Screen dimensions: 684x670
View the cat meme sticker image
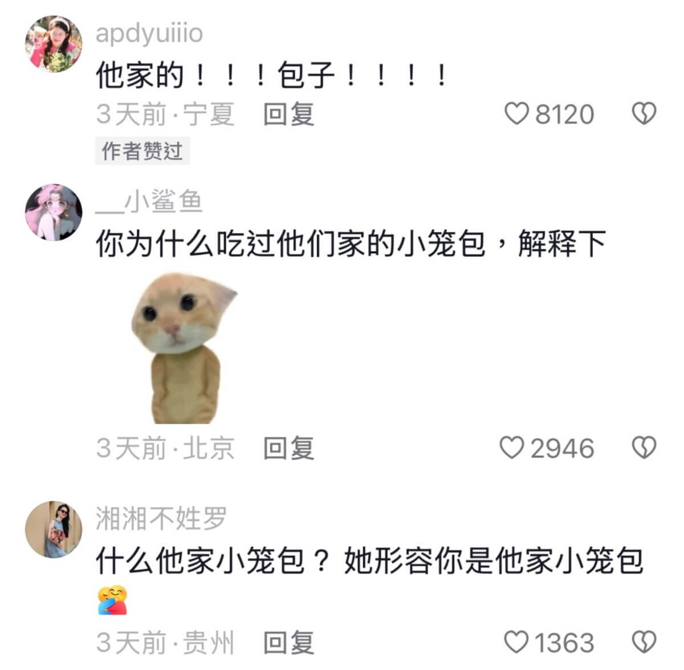click(x=185, y=348)
